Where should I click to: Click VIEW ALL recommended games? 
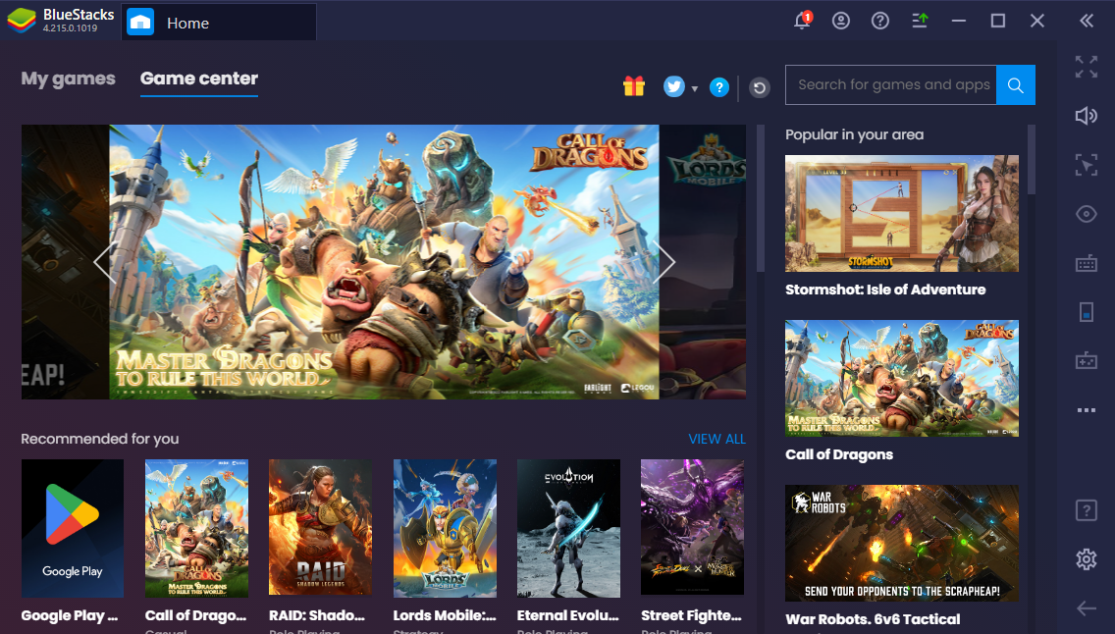717,440
